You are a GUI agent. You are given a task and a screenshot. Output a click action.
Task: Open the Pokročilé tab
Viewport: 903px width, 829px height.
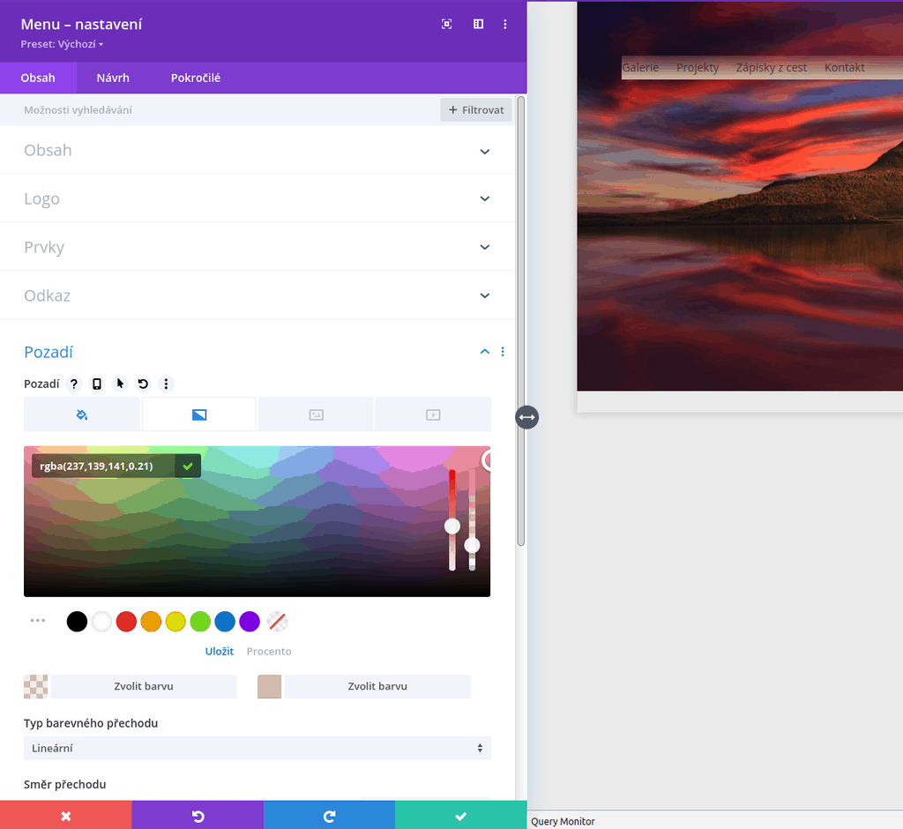tap(196, 78)
